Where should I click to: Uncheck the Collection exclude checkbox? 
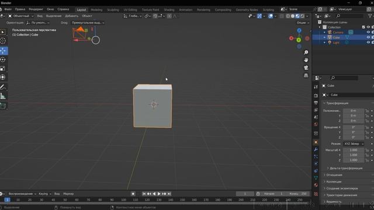[x=363, y=27]
